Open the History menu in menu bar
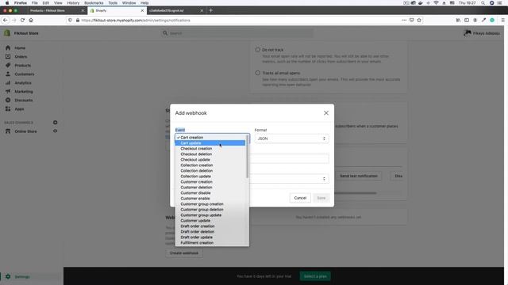The width and height of the screenshot is (508, 285). [73, 2]
